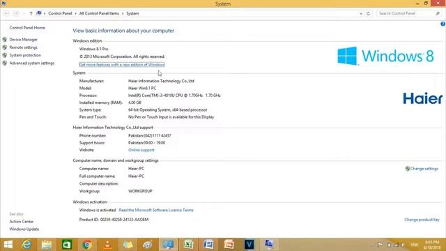Open Advanced system settings
The height and width of the screenshot is (251, 446).
(x=32, y=63)
